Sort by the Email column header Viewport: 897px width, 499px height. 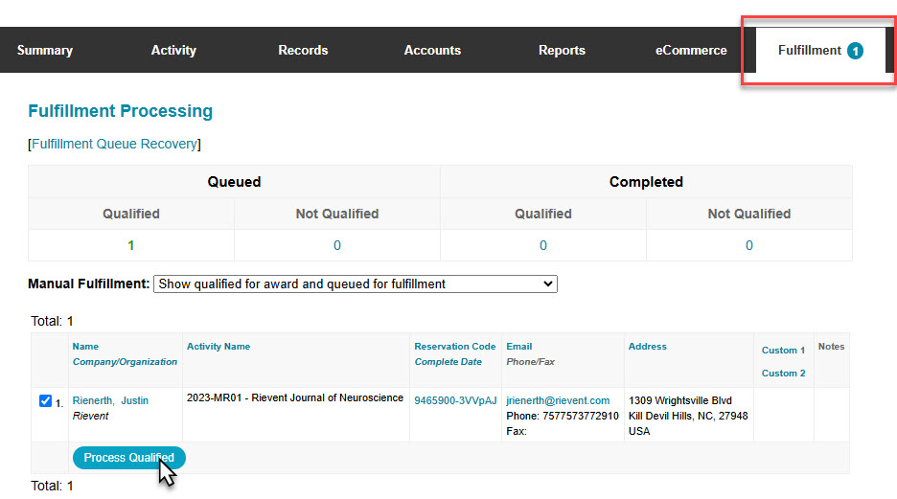tap(518, 347)
